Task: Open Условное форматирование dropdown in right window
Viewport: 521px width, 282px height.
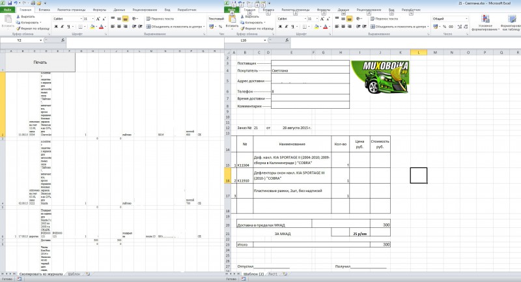Action: (485, 23)
